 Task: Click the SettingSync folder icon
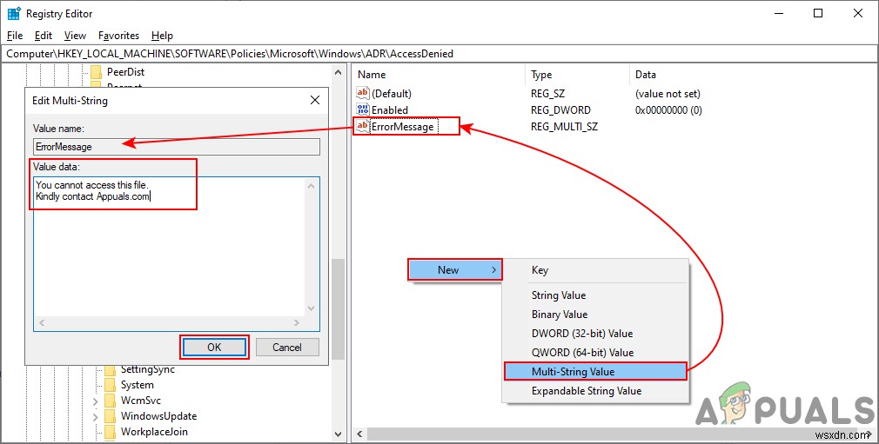tap(110, 370)
